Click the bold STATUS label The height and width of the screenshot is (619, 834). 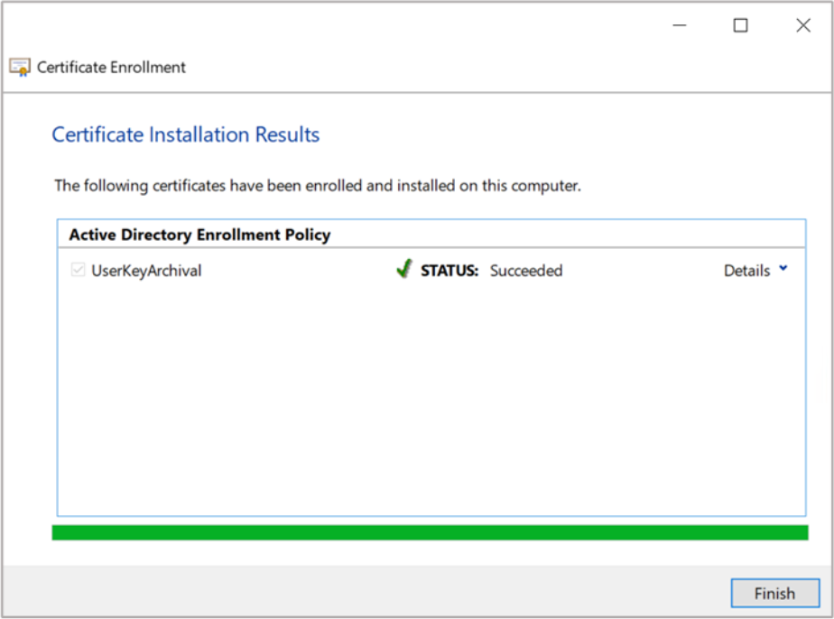click(x=449, y=271)
